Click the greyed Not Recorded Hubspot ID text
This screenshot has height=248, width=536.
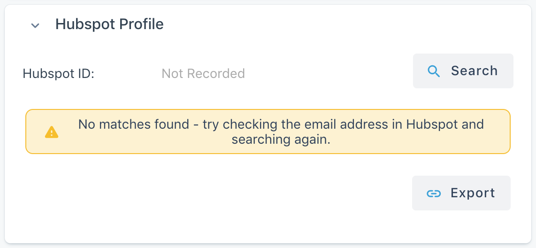203,74
